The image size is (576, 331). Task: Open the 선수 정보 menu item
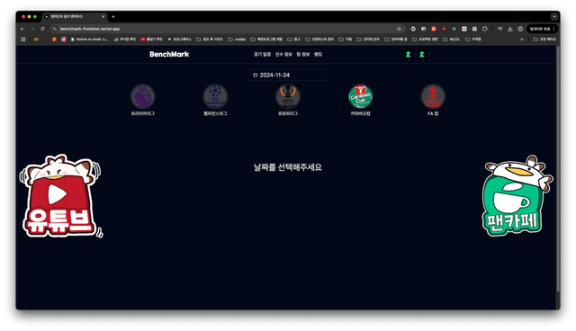click(283, 54)
